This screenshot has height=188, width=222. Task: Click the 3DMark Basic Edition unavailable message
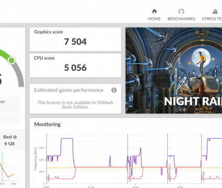pos(75,105)
